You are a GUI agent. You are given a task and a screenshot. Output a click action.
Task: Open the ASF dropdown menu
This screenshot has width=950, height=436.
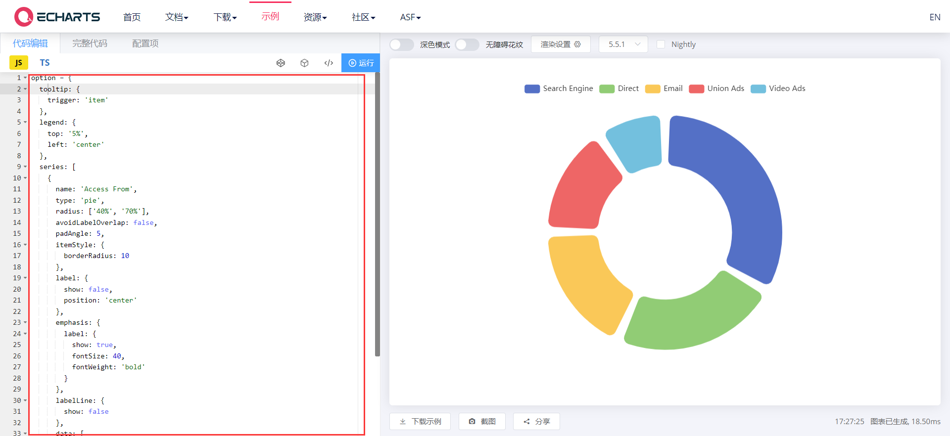tap(411, 17)
